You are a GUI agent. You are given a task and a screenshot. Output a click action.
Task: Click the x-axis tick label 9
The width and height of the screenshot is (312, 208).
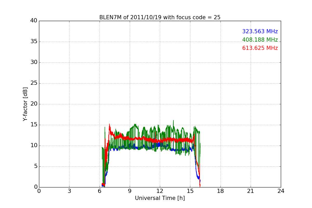point(130,191)
